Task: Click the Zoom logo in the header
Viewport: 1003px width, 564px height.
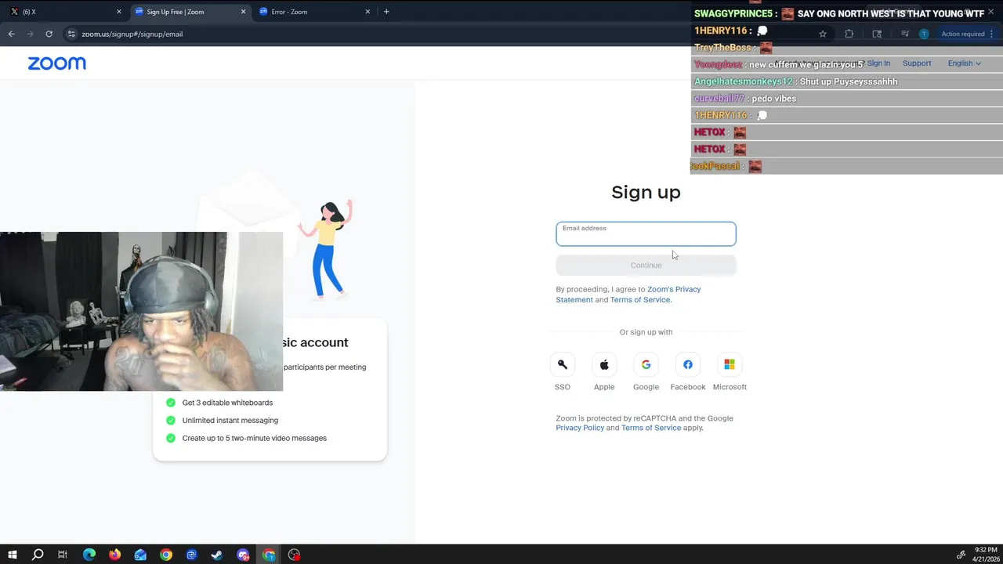Action: point(57,63)
